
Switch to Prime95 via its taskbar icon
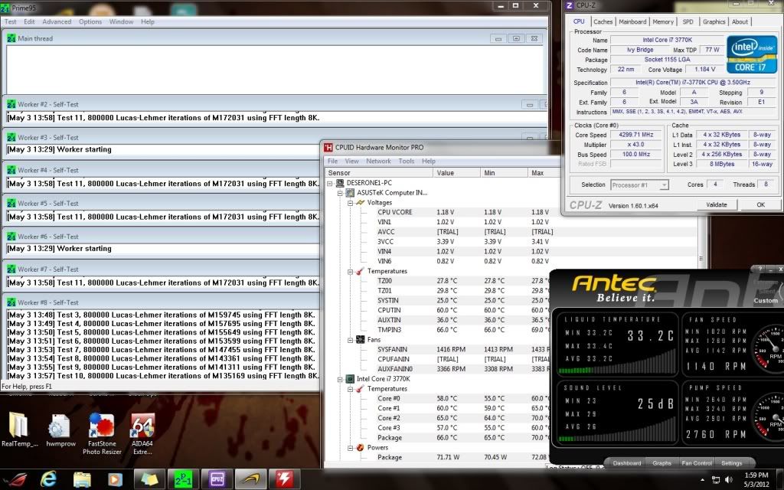coord(183,479)
